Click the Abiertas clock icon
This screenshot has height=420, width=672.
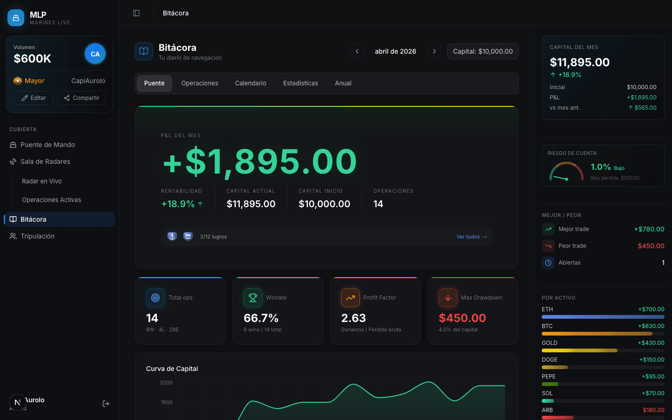point(548,263)
